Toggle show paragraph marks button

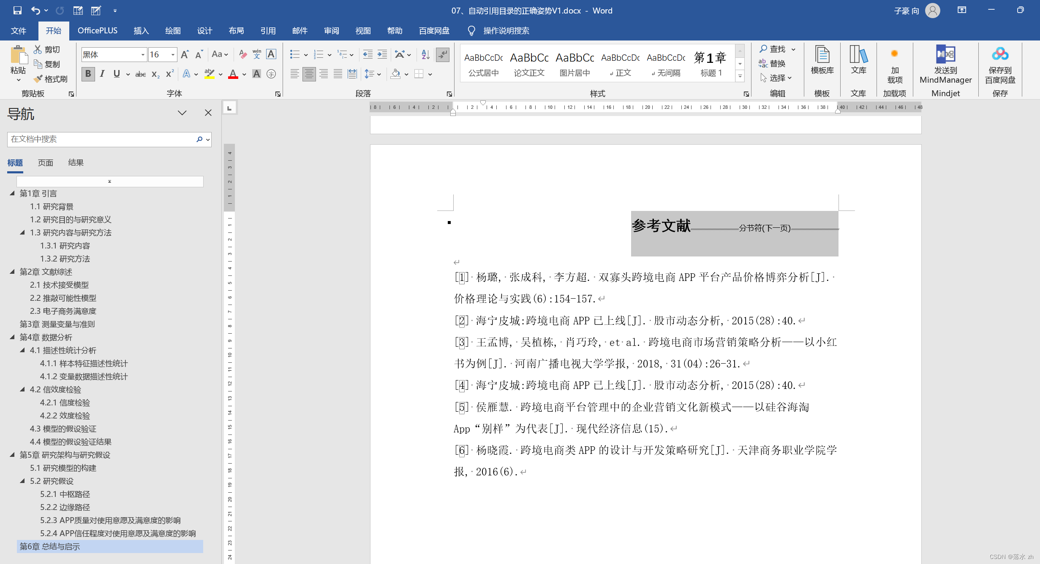click(x=442, y=54)
